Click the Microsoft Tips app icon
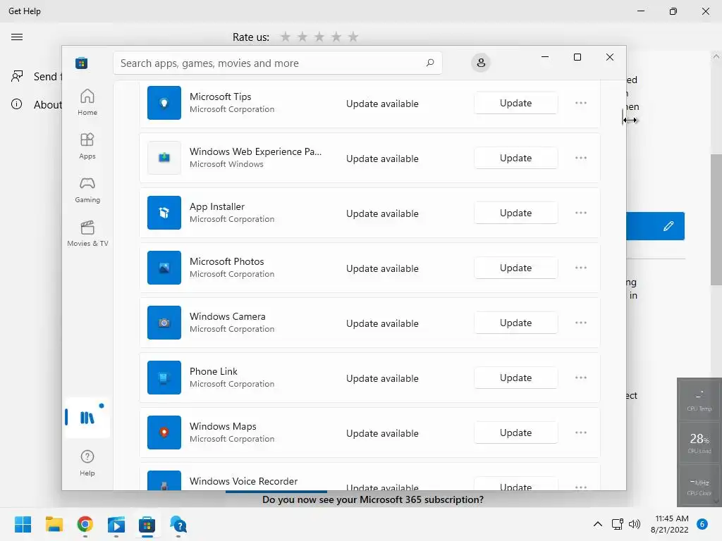This screenshot has width=722, height=541. click(x=164, y=103)
